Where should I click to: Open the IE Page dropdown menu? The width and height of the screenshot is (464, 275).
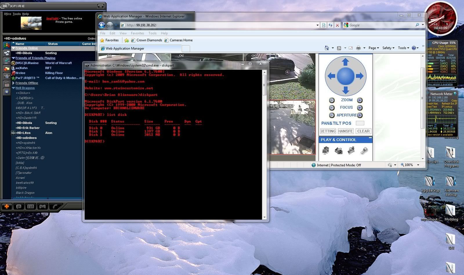pos(374,48)
